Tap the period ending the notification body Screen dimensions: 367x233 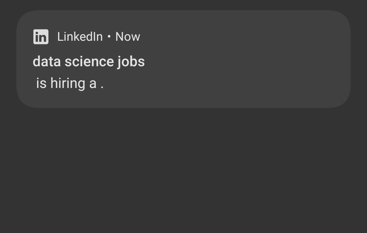[102, 87]
